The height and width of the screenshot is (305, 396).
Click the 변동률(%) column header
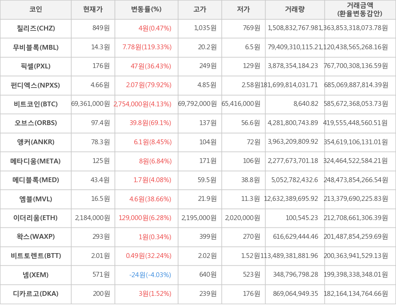point(146,9)
